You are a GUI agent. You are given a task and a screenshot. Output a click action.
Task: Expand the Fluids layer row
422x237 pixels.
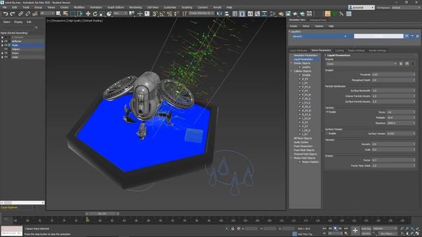coord(2,45)
